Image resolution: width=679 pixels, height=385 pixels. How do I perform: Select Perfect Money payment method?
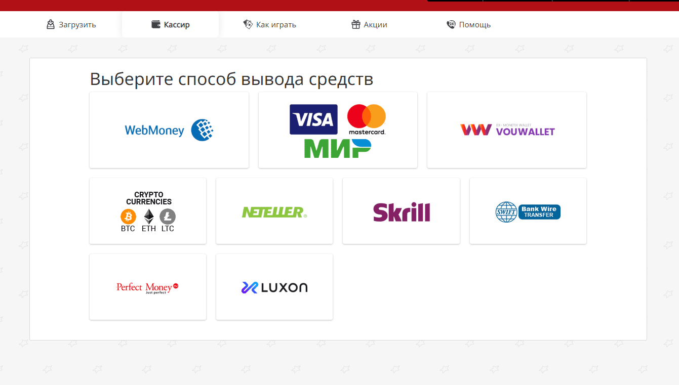(148, 287)
